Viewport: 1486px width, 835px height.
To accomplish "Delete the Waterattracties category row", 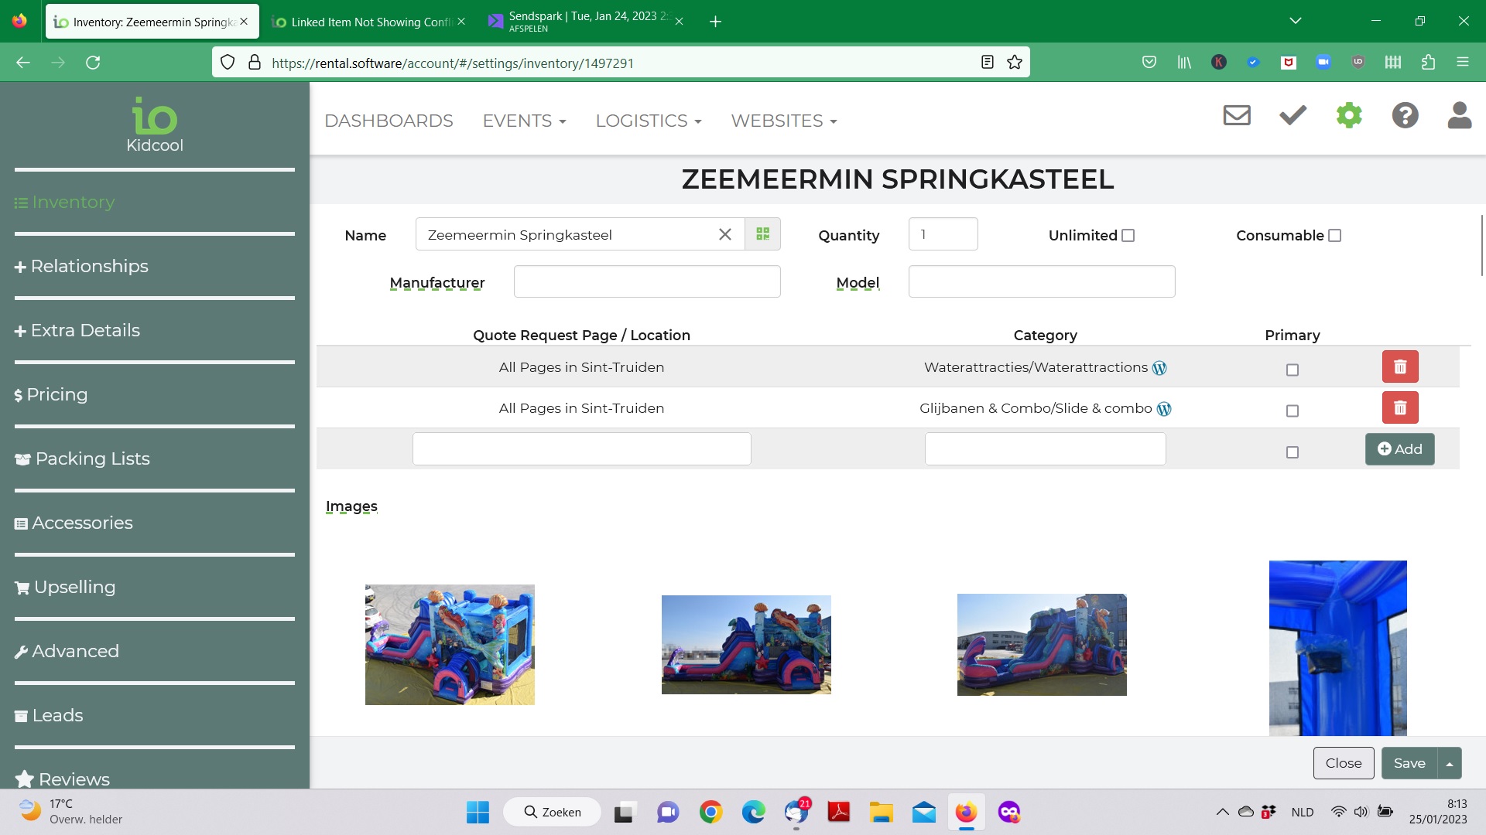I will (x=1399, y=366).
